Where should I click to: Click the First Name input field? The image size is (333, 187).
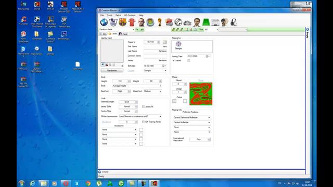(x=155, y=47)
